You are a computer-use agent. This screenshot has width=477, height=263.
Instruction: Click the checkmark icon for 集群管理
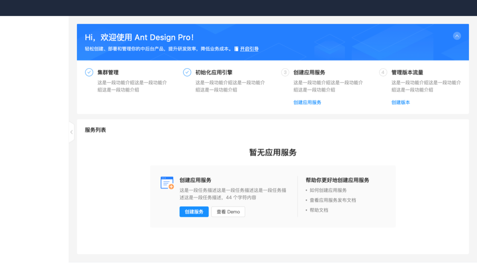(x=89, y=72)
